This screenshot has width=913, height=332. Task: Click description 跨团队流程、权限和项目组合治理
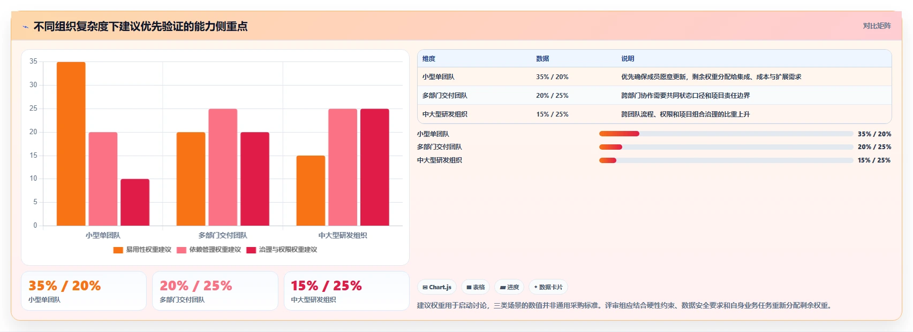point(685,114)
